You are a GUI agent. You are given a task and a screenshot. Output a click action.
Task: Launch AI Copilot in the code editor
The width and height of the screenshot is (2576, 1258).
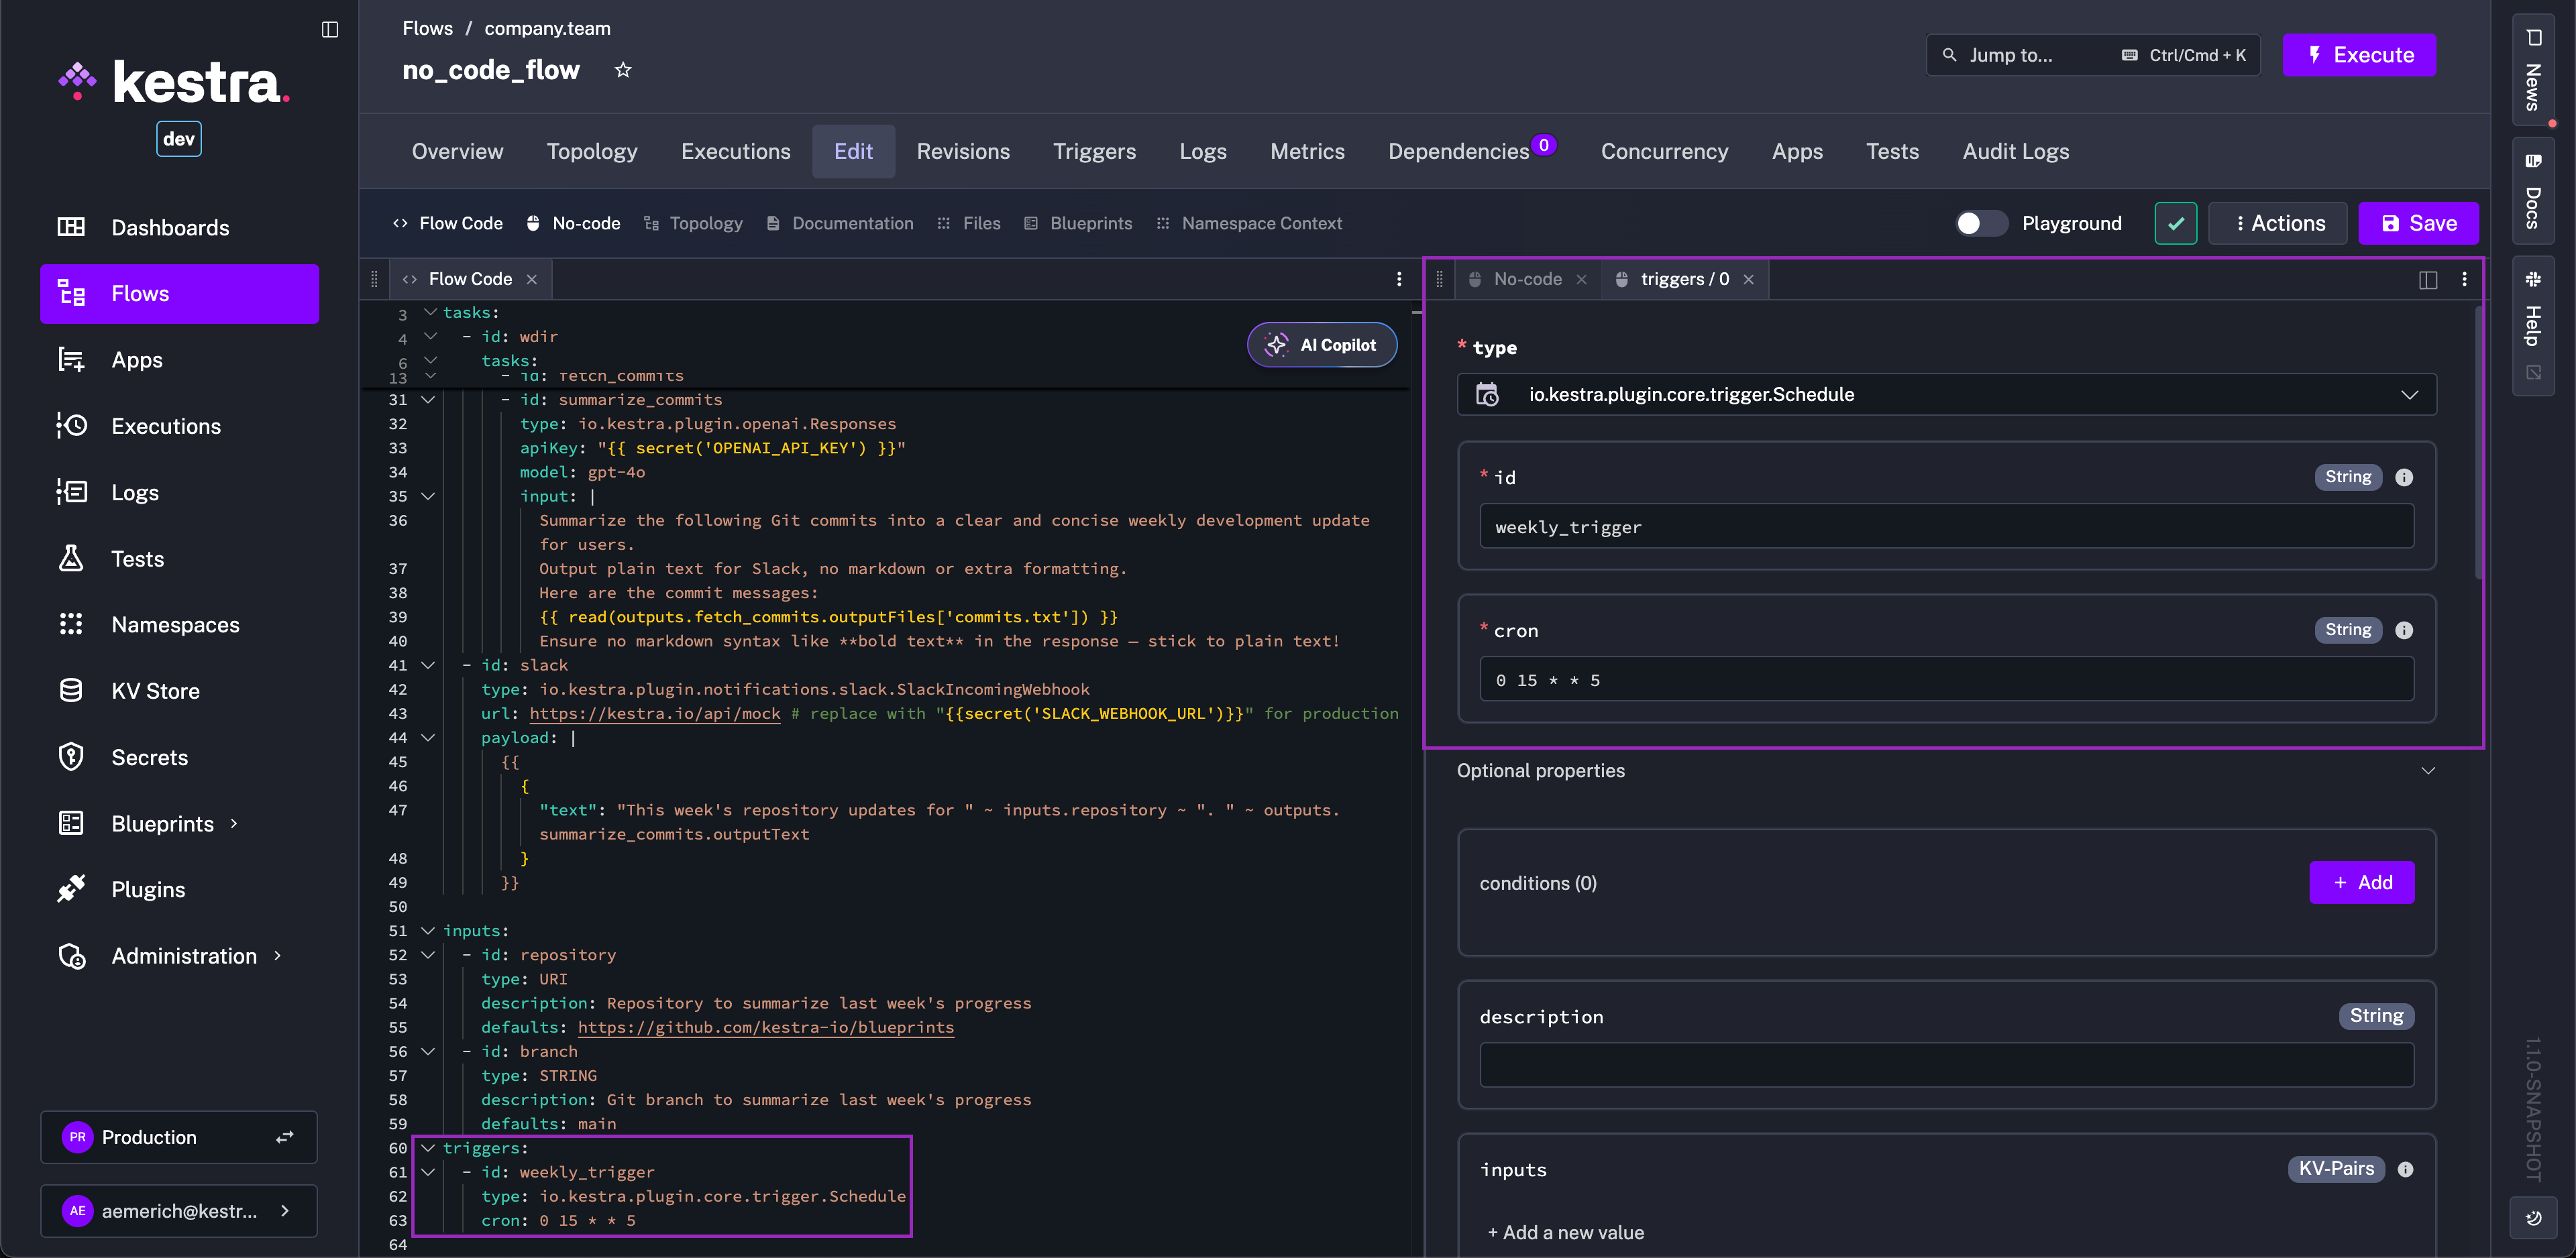[1322, 344]
